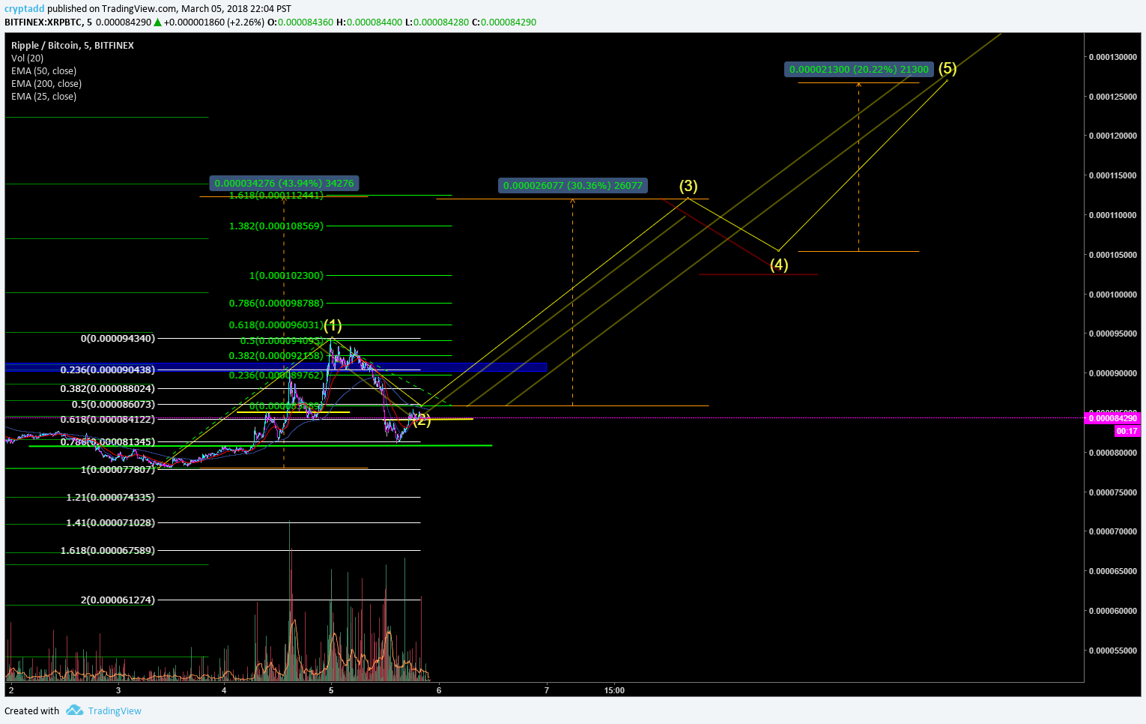The height and width of the screenshot is (724, 1146).
Task: Click the BITFINEX:XRPBTC symbol text in the header
Action: pos(42,22)
